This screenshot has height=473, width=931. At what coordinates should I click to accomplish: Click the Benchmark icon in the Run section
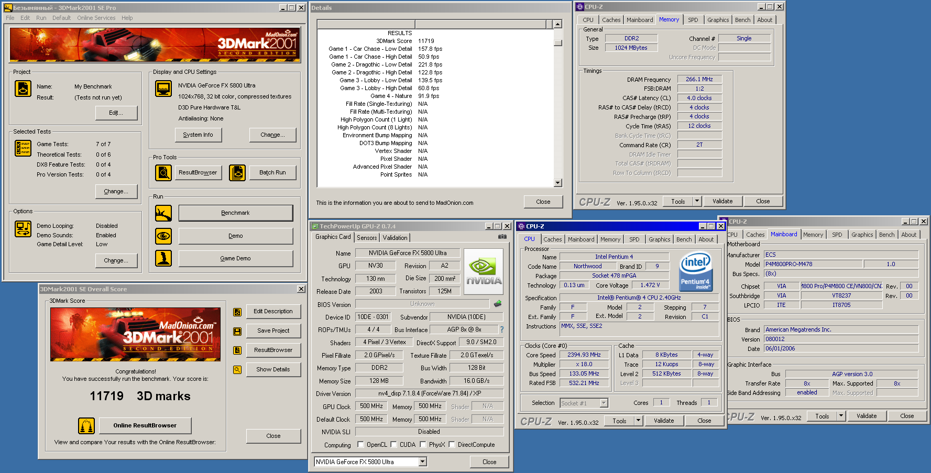click(163, 213)
